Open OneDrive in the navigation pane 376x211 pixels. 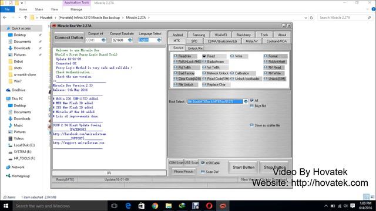[18, 90]
